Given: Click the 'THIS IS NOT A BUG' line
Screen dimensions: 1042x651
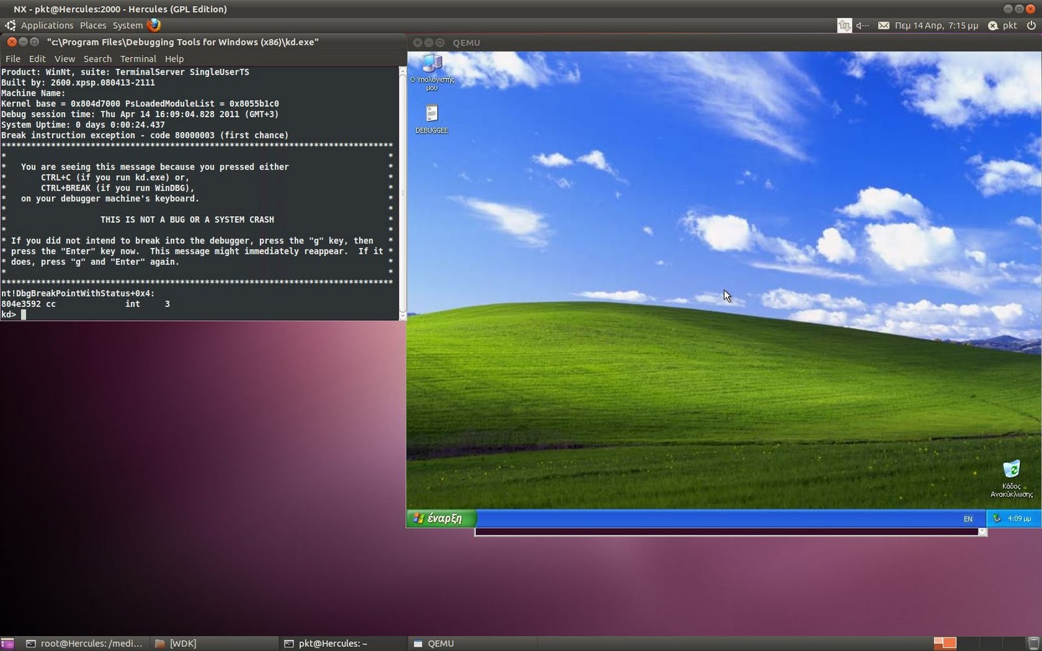Looking at the screenshot, I should 187,220.
